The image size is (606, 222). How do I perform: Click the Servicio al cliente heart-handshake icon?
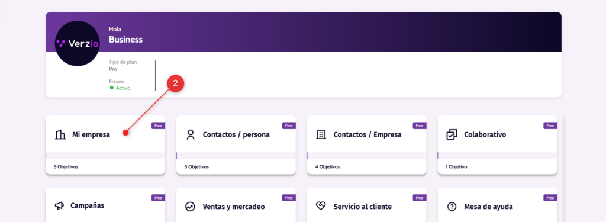pos(321,206)
